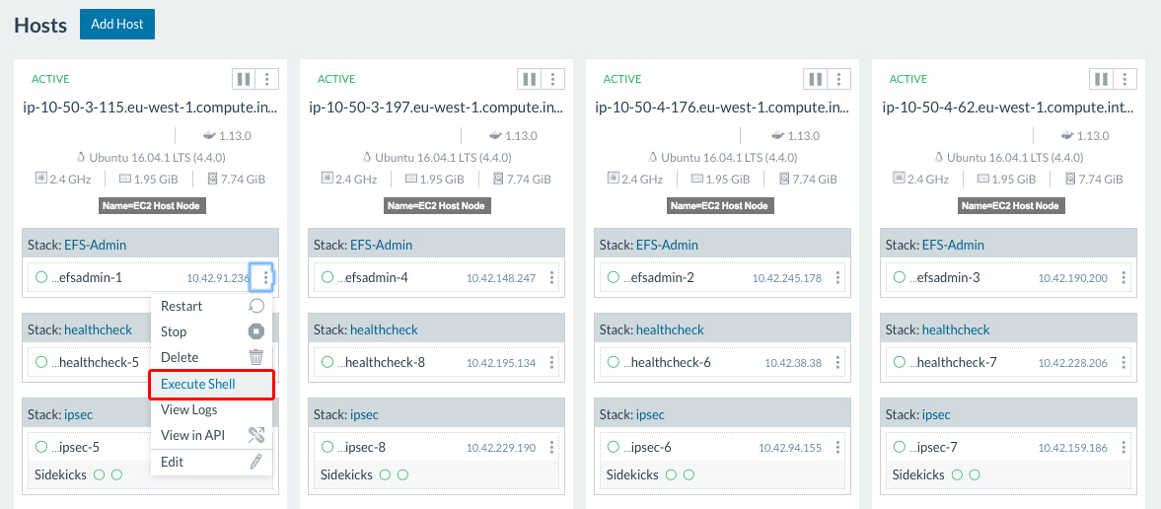
Task: Open actions menu for host ip-10-50-4-62
Action: (x=1125, y=79)
